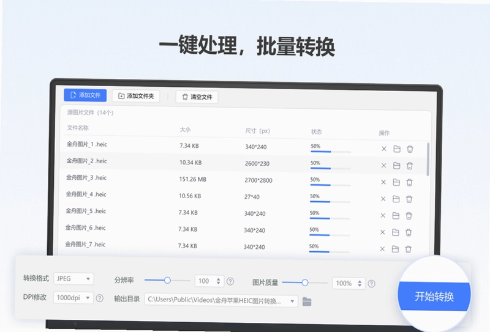
Task: Expand the 输出目录 path dropdown
Action: 292,301
